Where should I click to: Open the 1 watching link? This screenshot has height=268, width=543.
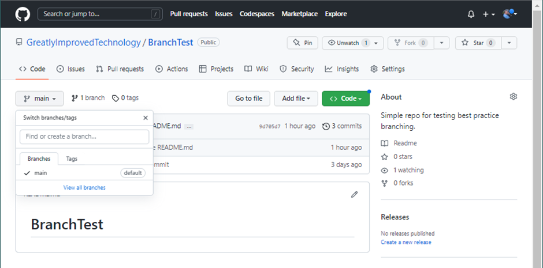[x=403, y=170]
